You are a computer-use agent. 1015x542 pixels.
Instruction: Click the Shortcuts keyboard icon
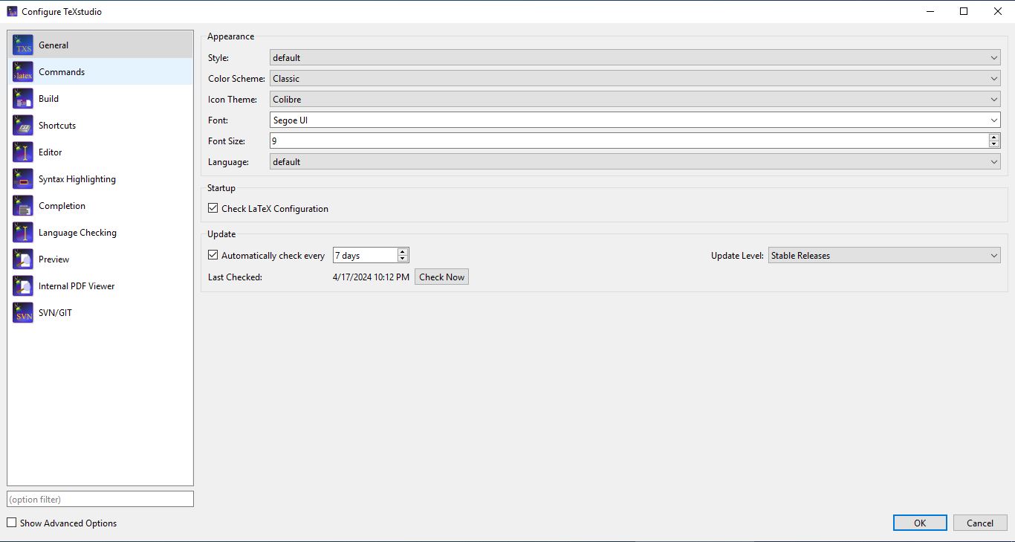point(23,126)
